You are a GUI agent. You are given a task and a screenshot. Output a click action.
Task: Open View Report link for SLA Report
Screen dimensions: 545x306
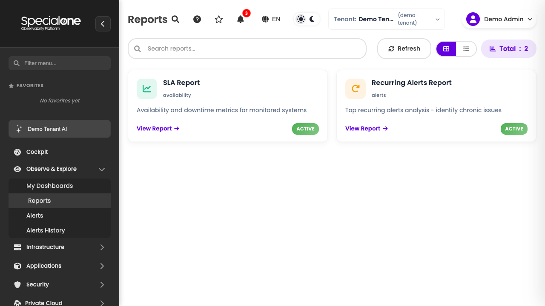coord(158,128)
